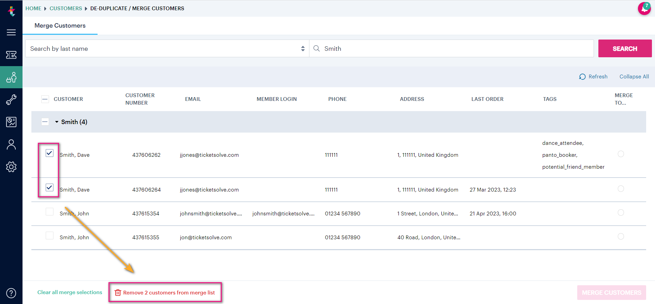Open the reports icon in the sidebar
The height and width of the screenshot is (304, 655).
[11, 122]
